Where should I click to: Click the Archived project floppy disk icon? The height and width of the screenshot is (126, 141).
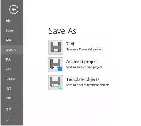point(56,65)
